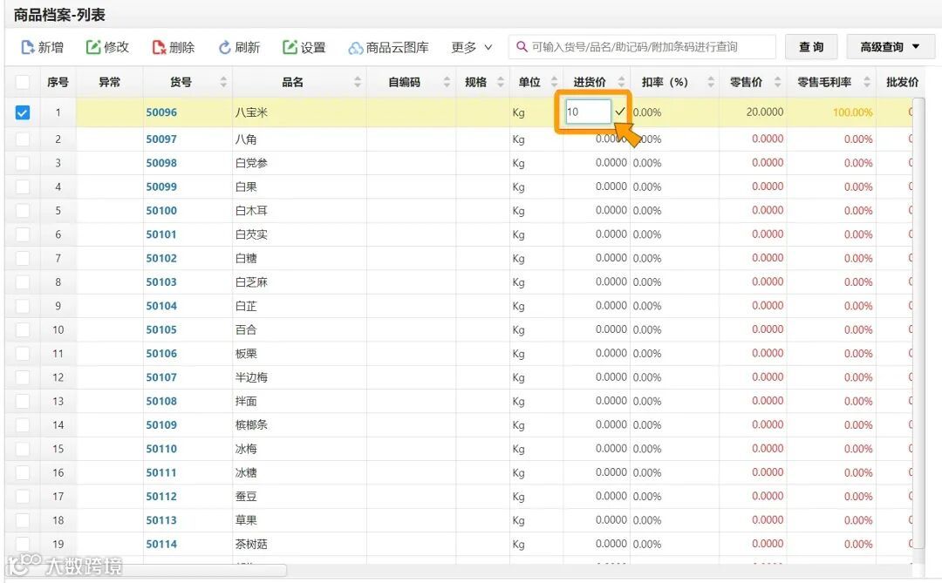Check the row 8 白芝麻 checkbox
This screenshot has width=942, height=583.
[x=22, y=282]
